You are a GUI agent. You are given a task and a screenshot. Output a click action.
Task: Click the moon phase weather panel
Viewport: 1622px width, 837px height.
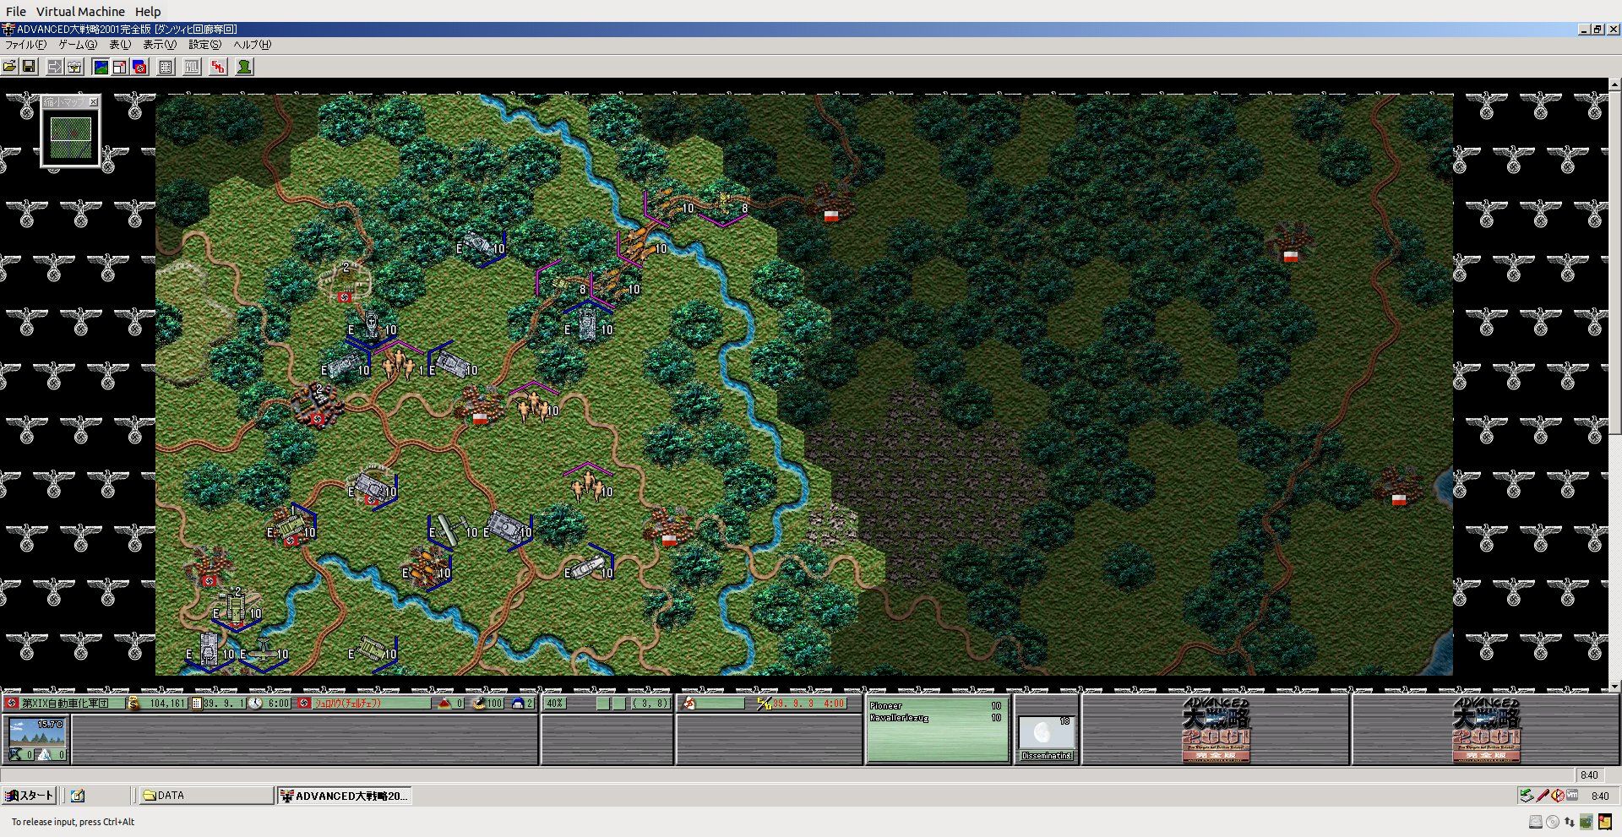(x=1046, y=733)
